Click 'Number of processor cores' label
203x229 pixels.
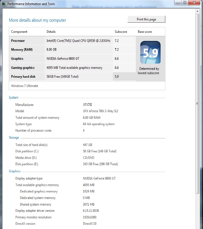click(33, 130)
